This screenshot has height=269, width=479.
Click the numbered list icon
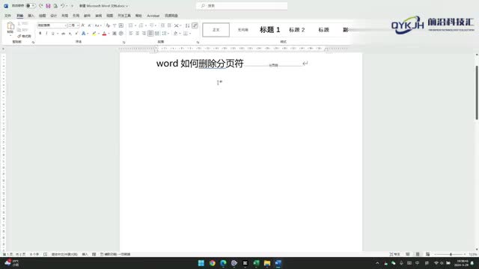(141, 25)
